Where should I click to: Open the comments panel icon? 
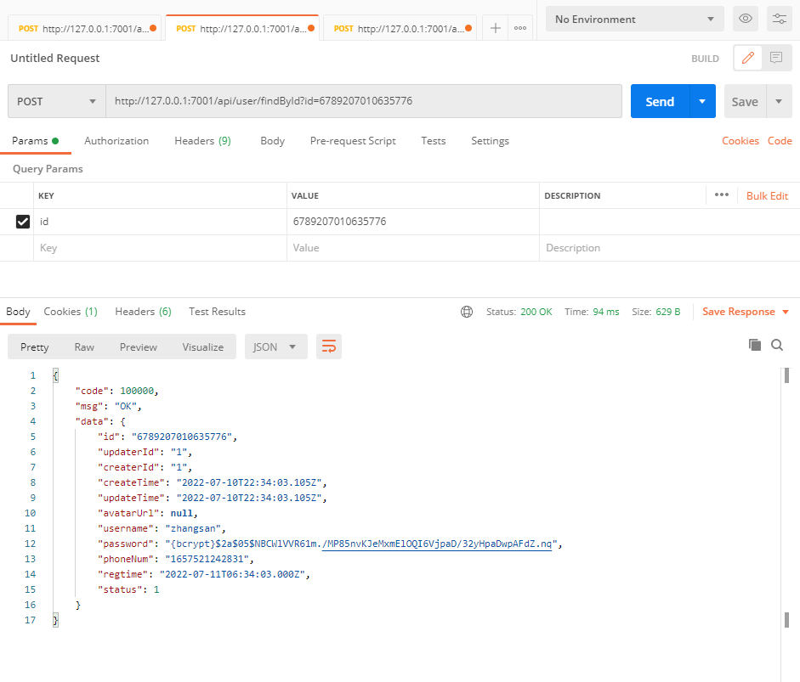(776, 57)
